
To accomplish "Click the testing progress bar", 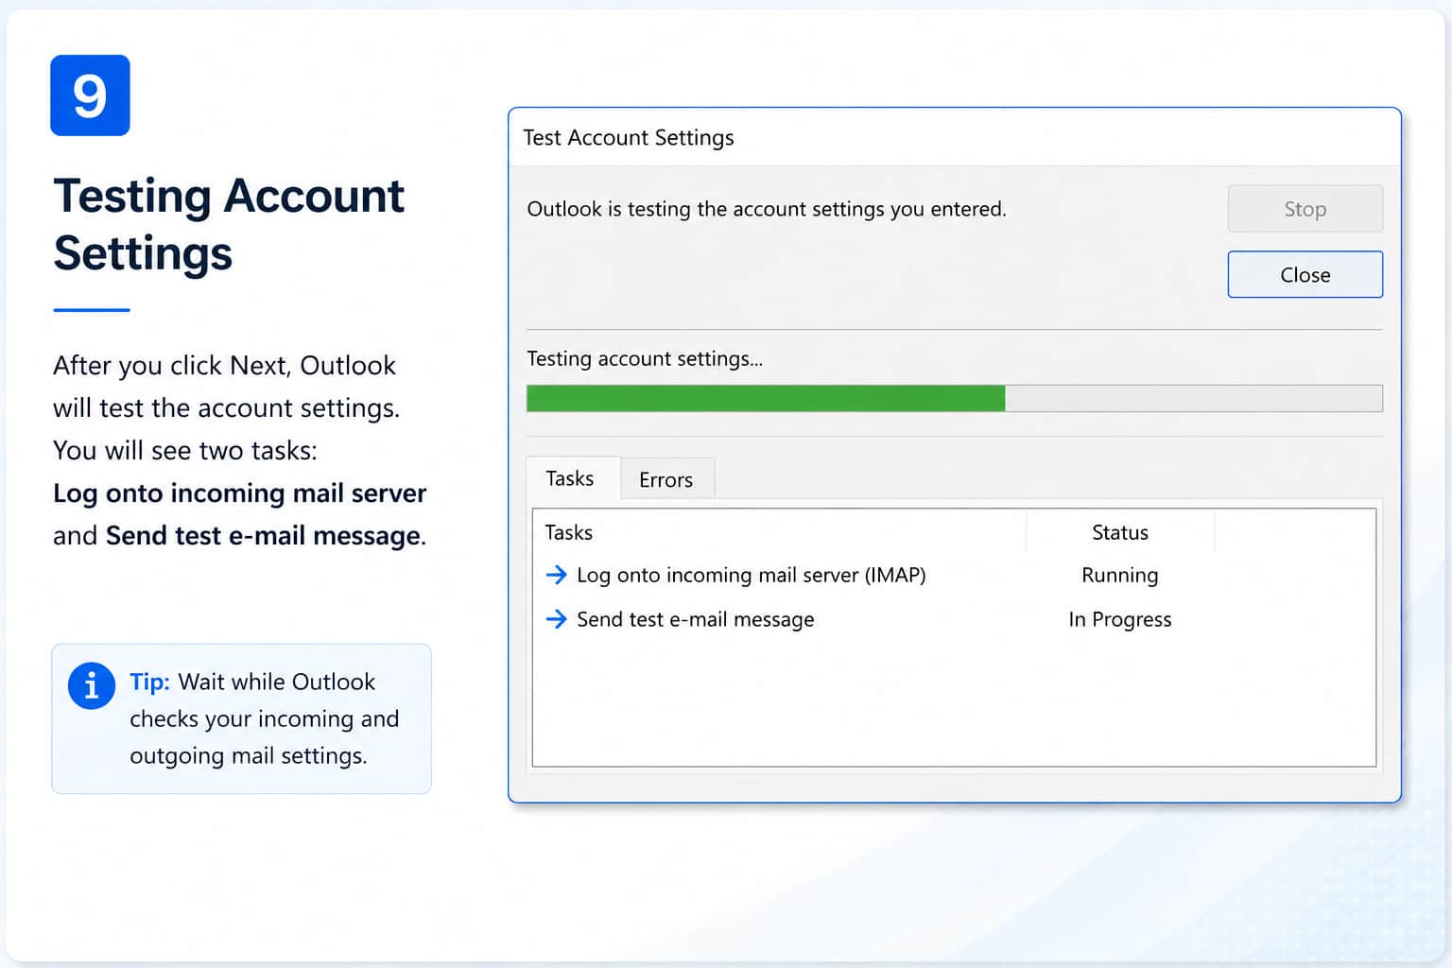I will (954, 398).
